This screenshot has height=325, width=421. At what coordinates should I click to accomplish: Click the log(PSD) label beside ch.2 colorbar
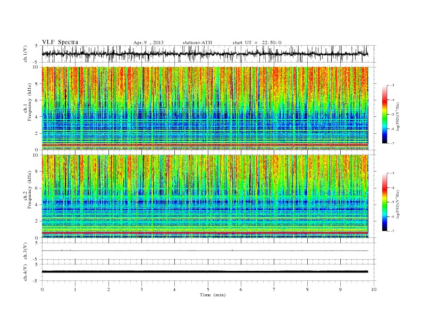pyautogui.click(x=398, y=204)
